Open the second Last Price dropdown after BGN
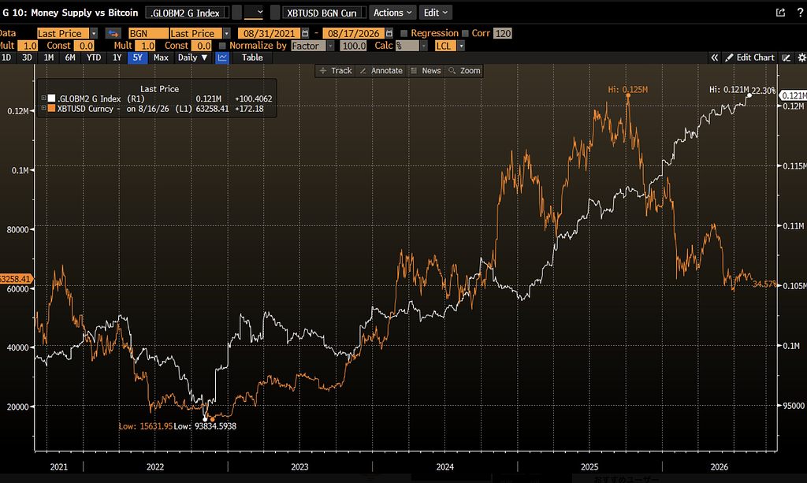This screenshot has width=807, height=483. (x=226, y=33)
